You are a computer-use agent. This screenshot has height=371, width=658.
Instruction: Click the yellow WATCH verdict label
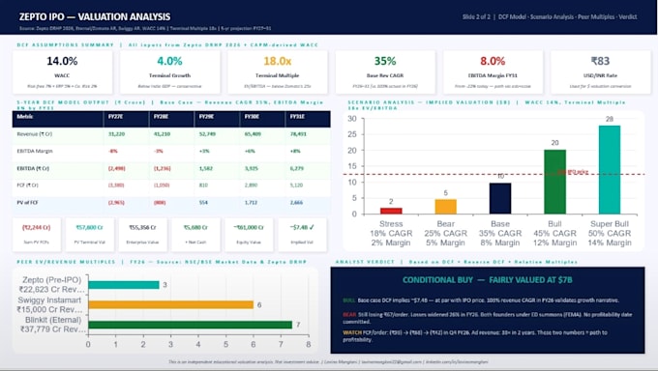coord(351,332)
